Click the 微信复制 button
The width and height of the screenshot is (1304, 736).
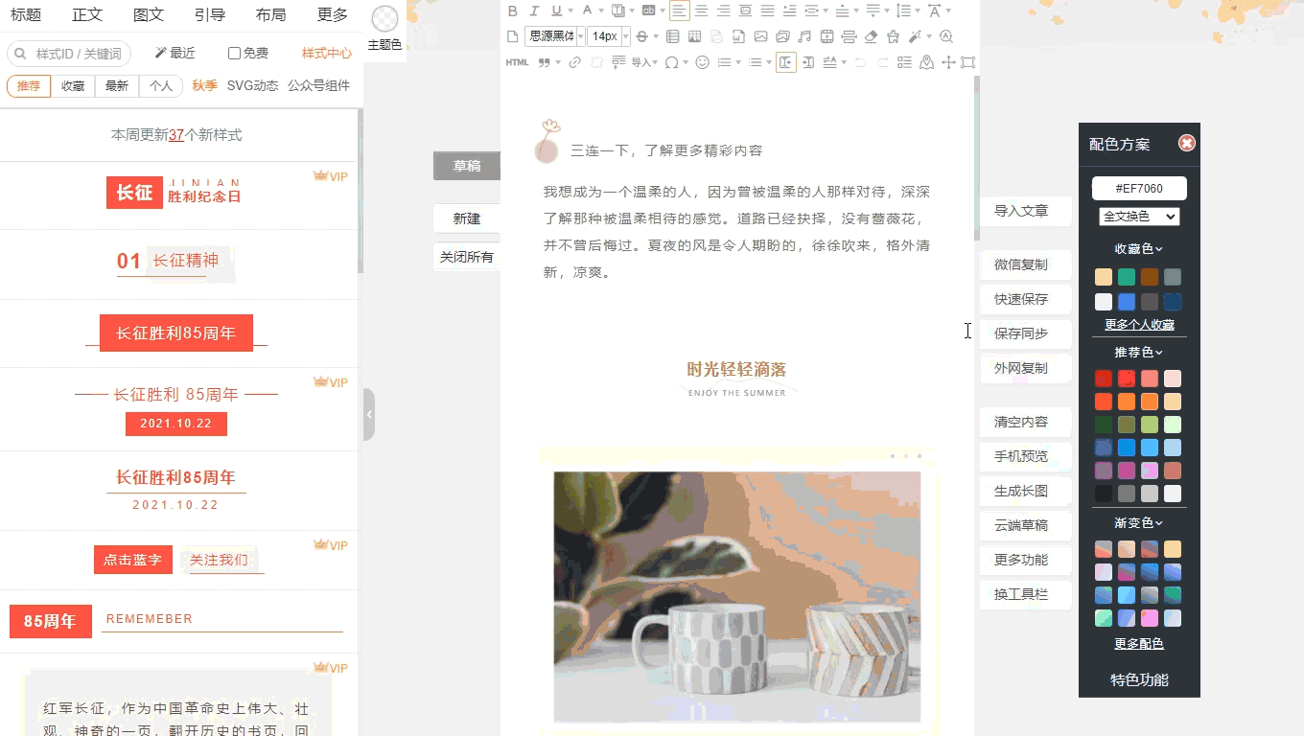pos(1025,264)
